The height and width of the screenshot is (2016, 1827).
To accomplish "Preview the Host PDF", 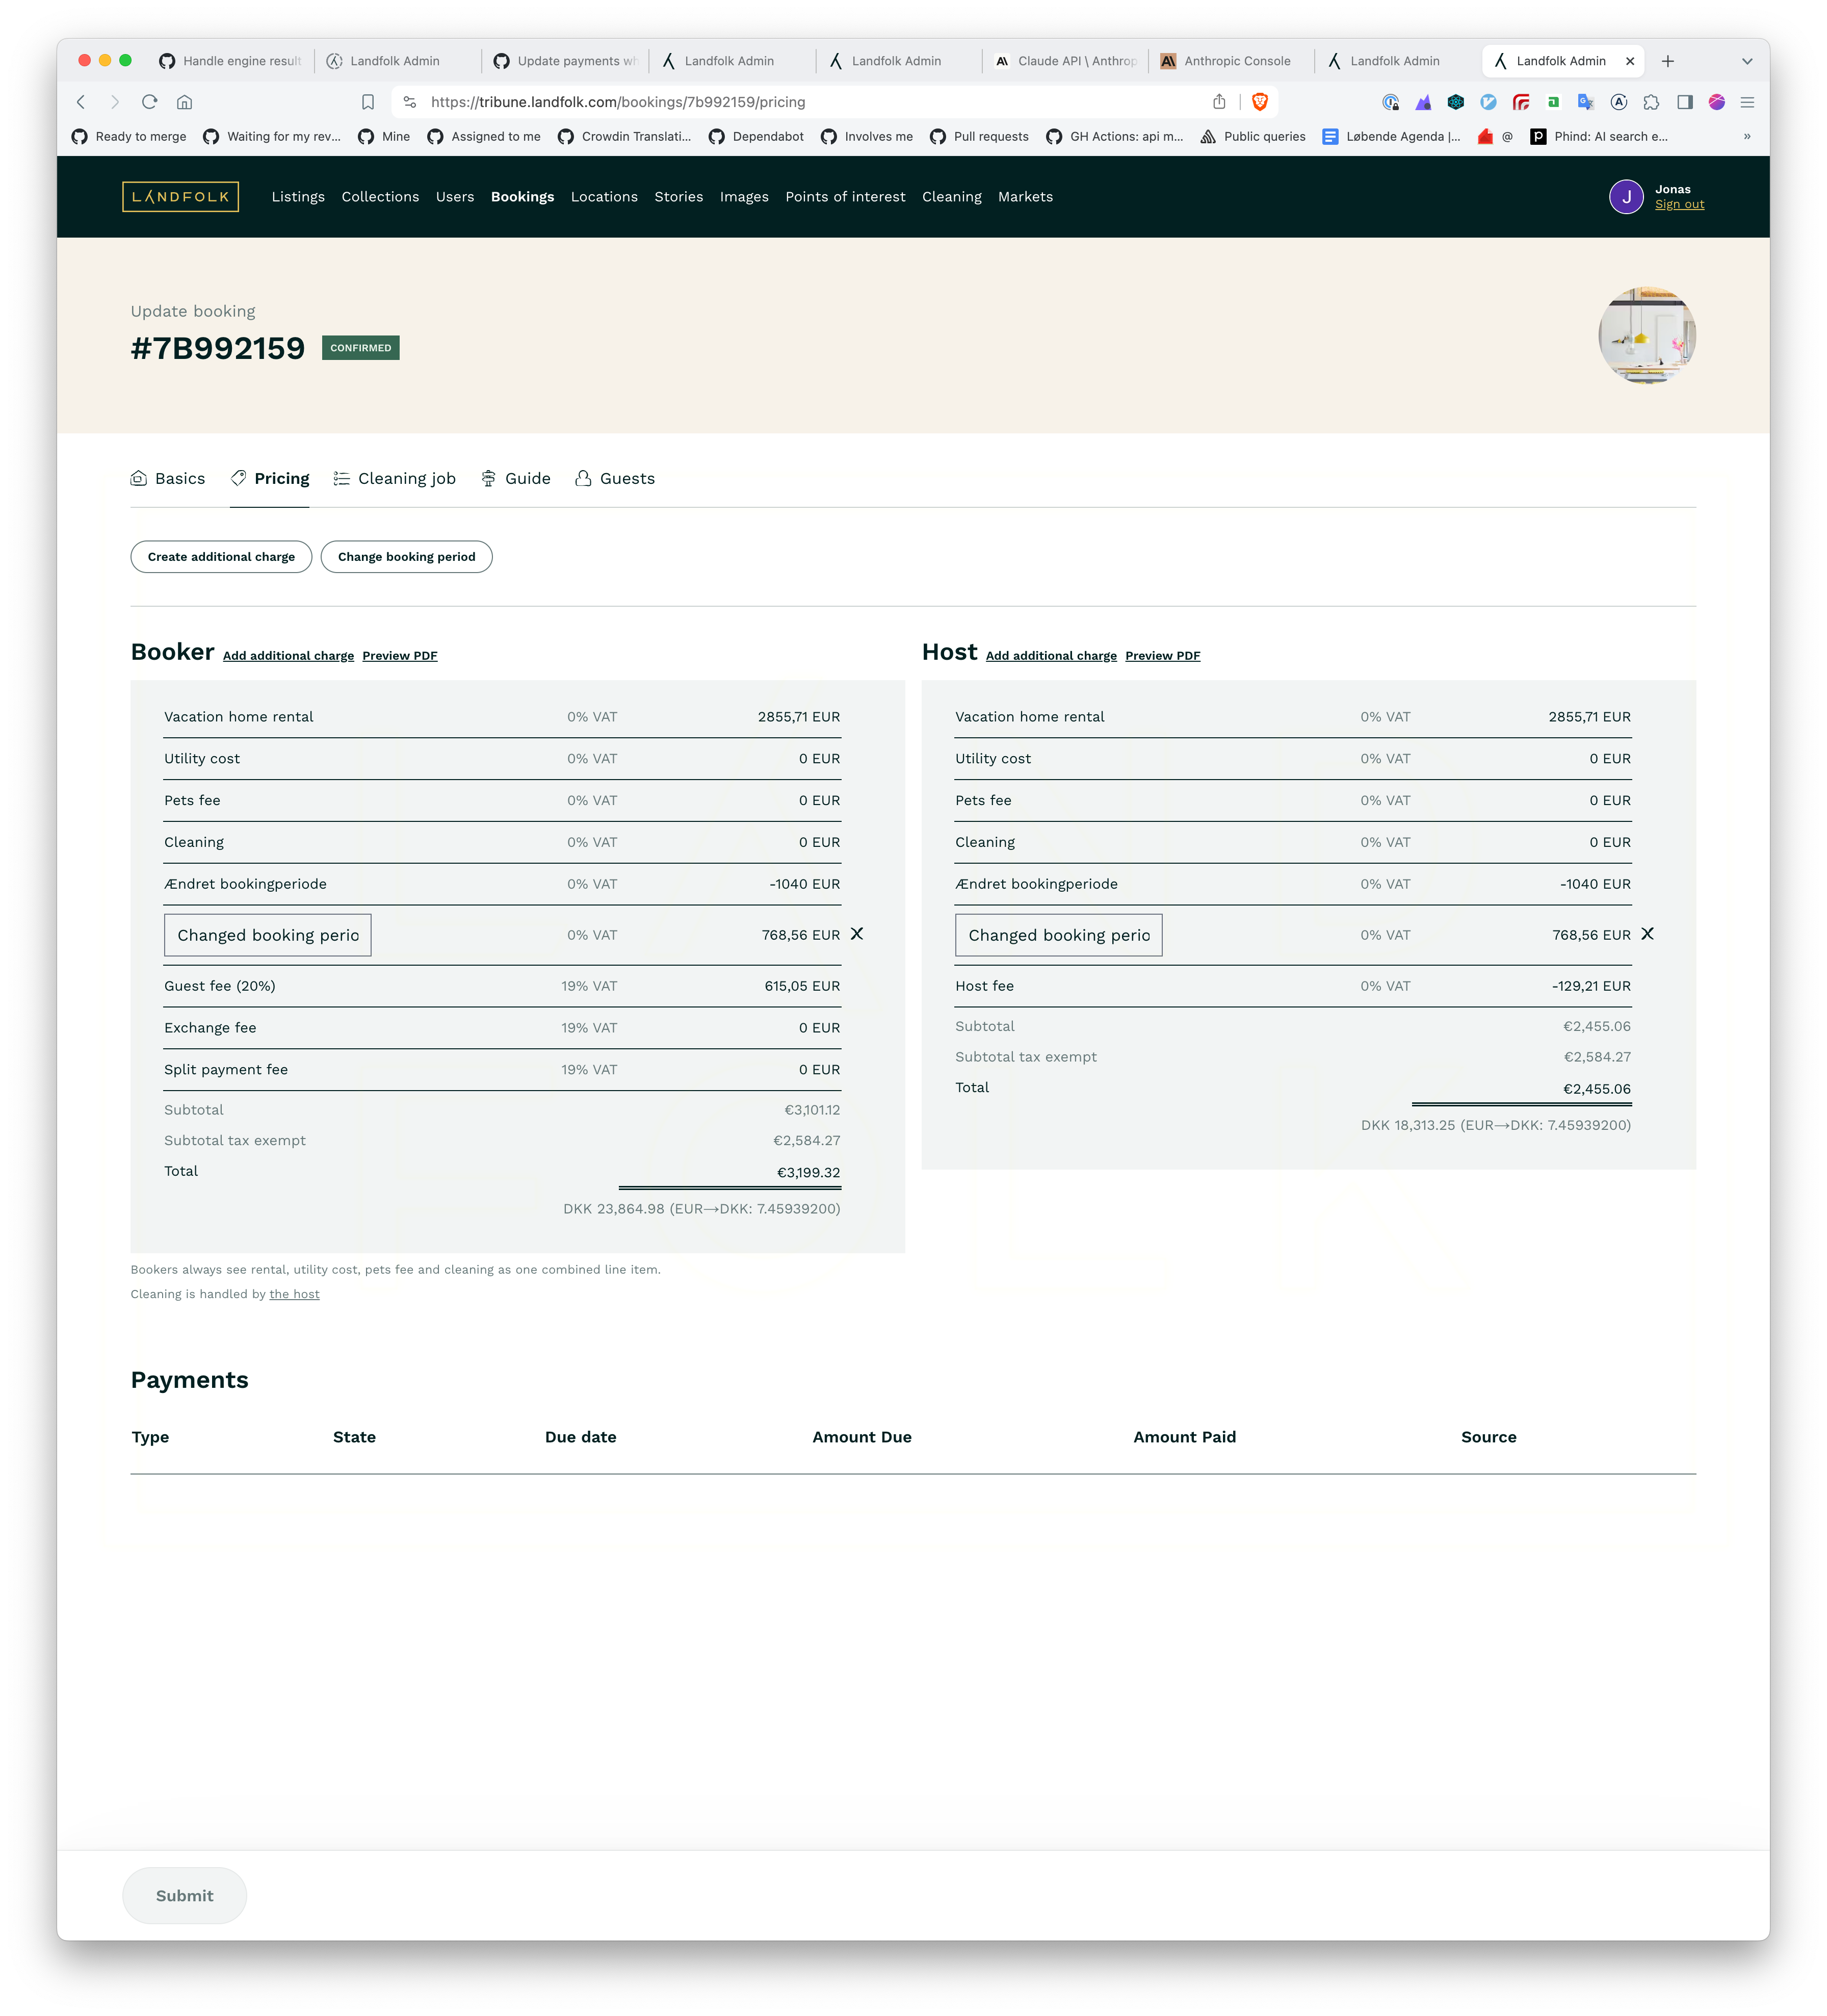I will [x=1163, y=656].
